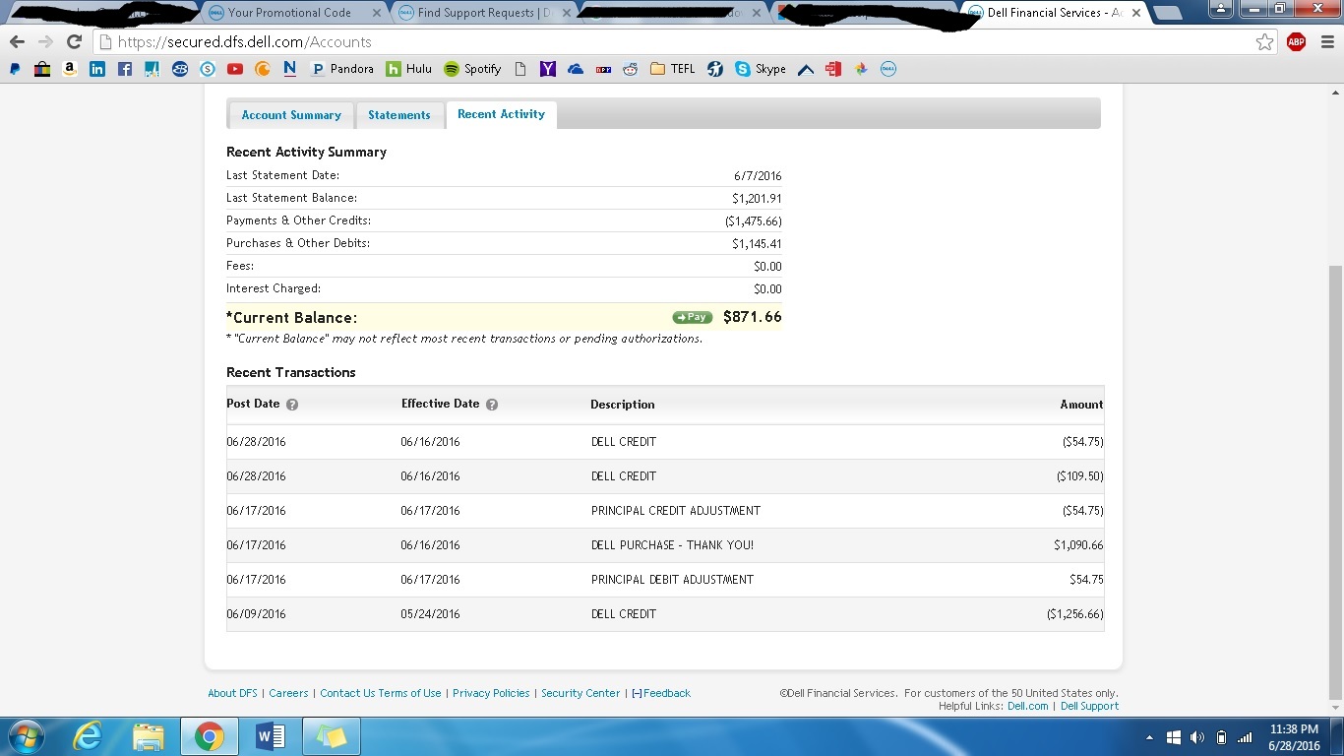Open Sticky Notes from the taskbar
Image resolution: width=1344 pixels, height=756 pixels.
[x=331, y=736]
